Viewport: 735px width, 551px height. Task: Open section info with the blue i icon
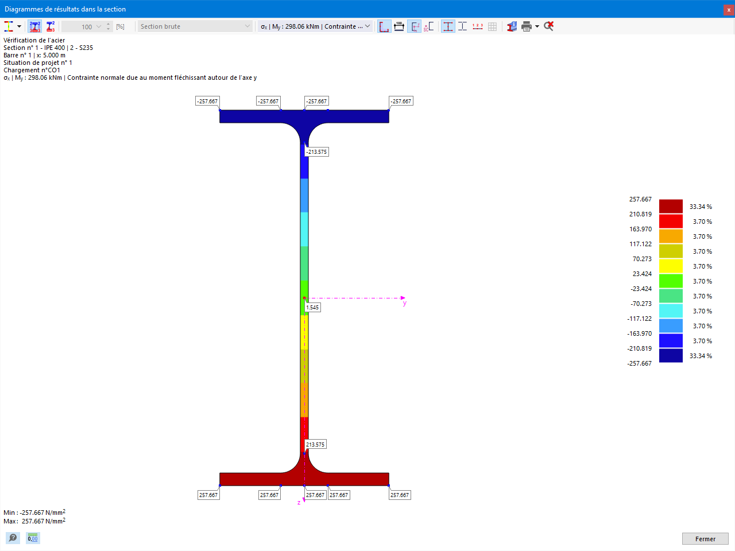512,26
